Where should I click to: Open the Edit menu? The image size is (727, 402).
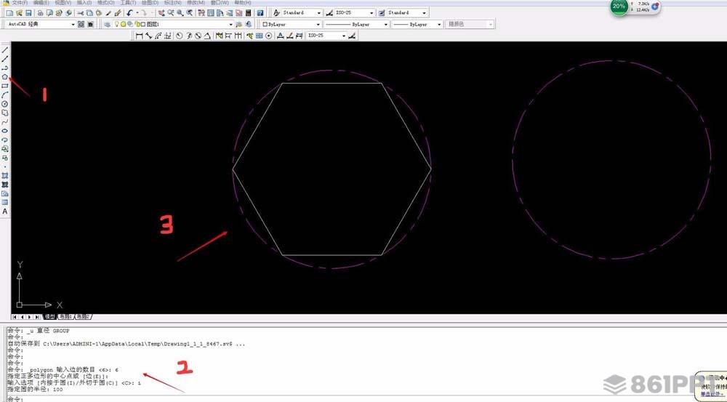click(41, 3)
